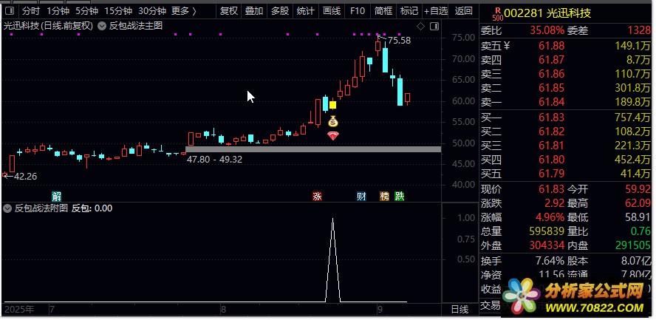Screen dimensions: 656x320
Task: Click the 47.80 - 49.32 range label
Action: (215, 160)
